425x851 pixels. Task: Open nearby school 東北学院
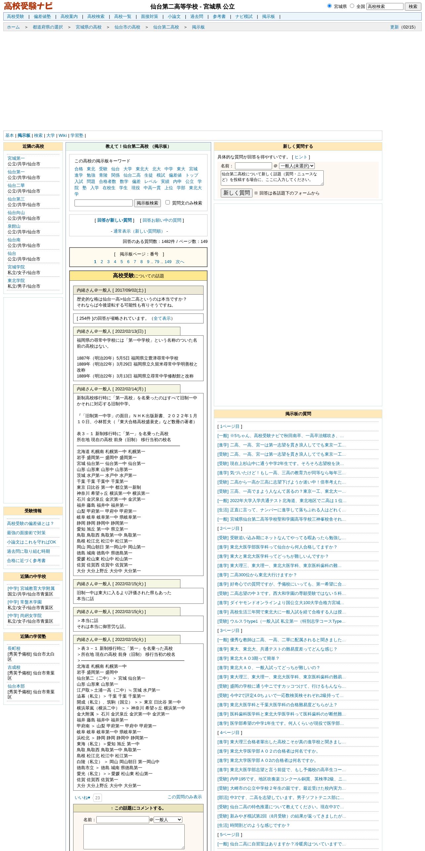pos(16,281)
